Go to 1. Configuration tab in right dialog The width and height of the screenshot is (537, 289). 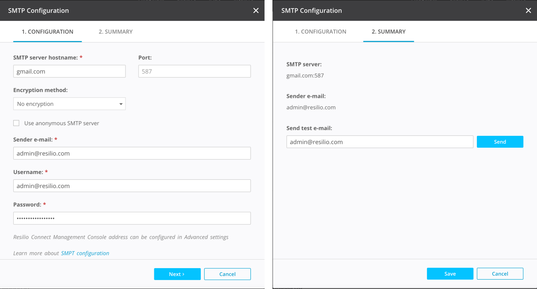coord(320,32)
